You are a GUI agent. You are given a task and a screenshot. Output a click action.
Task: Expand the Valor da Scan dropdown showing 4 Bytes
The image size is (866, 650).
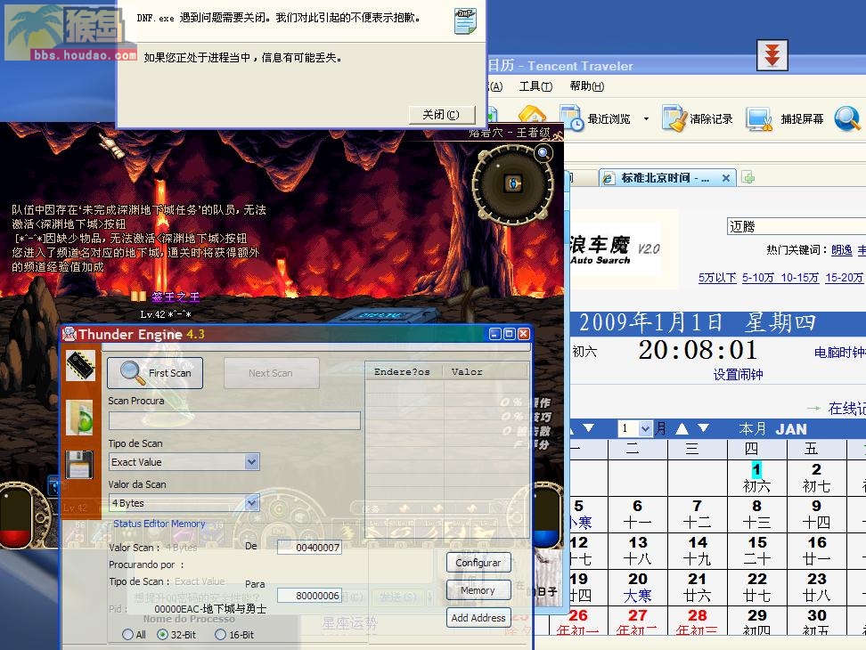click(252, 503)
